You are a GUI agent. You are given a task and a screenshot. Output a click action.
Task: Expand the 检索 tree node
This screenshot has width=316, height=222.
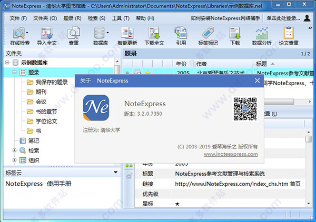point(14,150)
